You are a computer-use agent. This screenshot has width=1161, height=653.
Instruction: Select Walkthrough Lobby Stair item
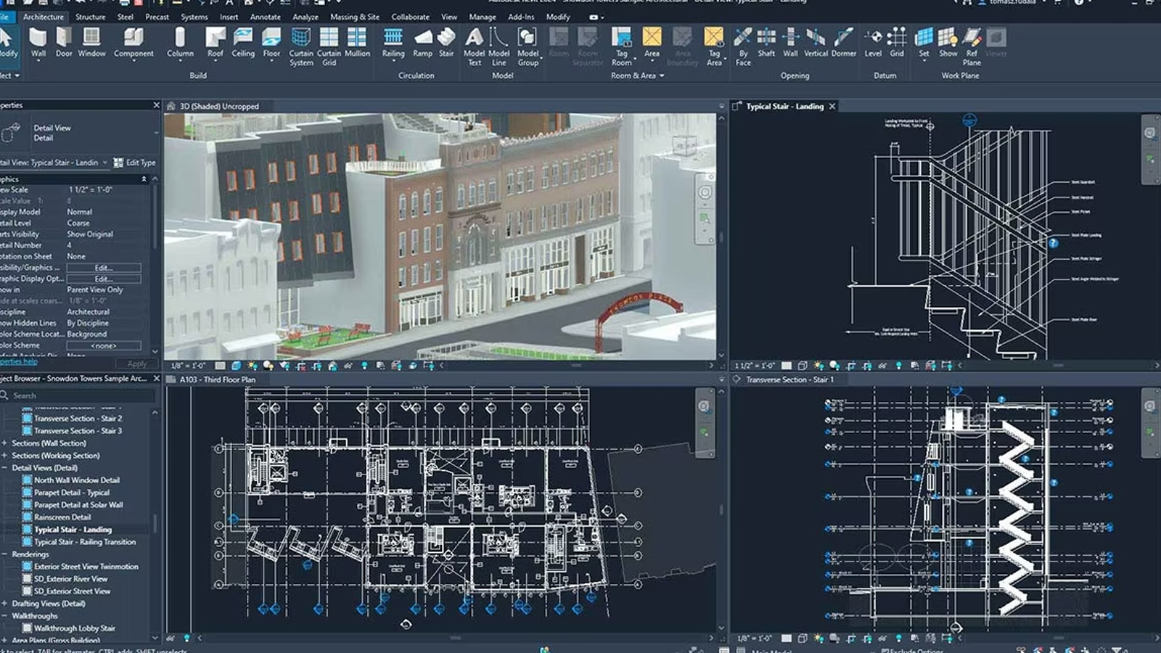coord(75,628)
